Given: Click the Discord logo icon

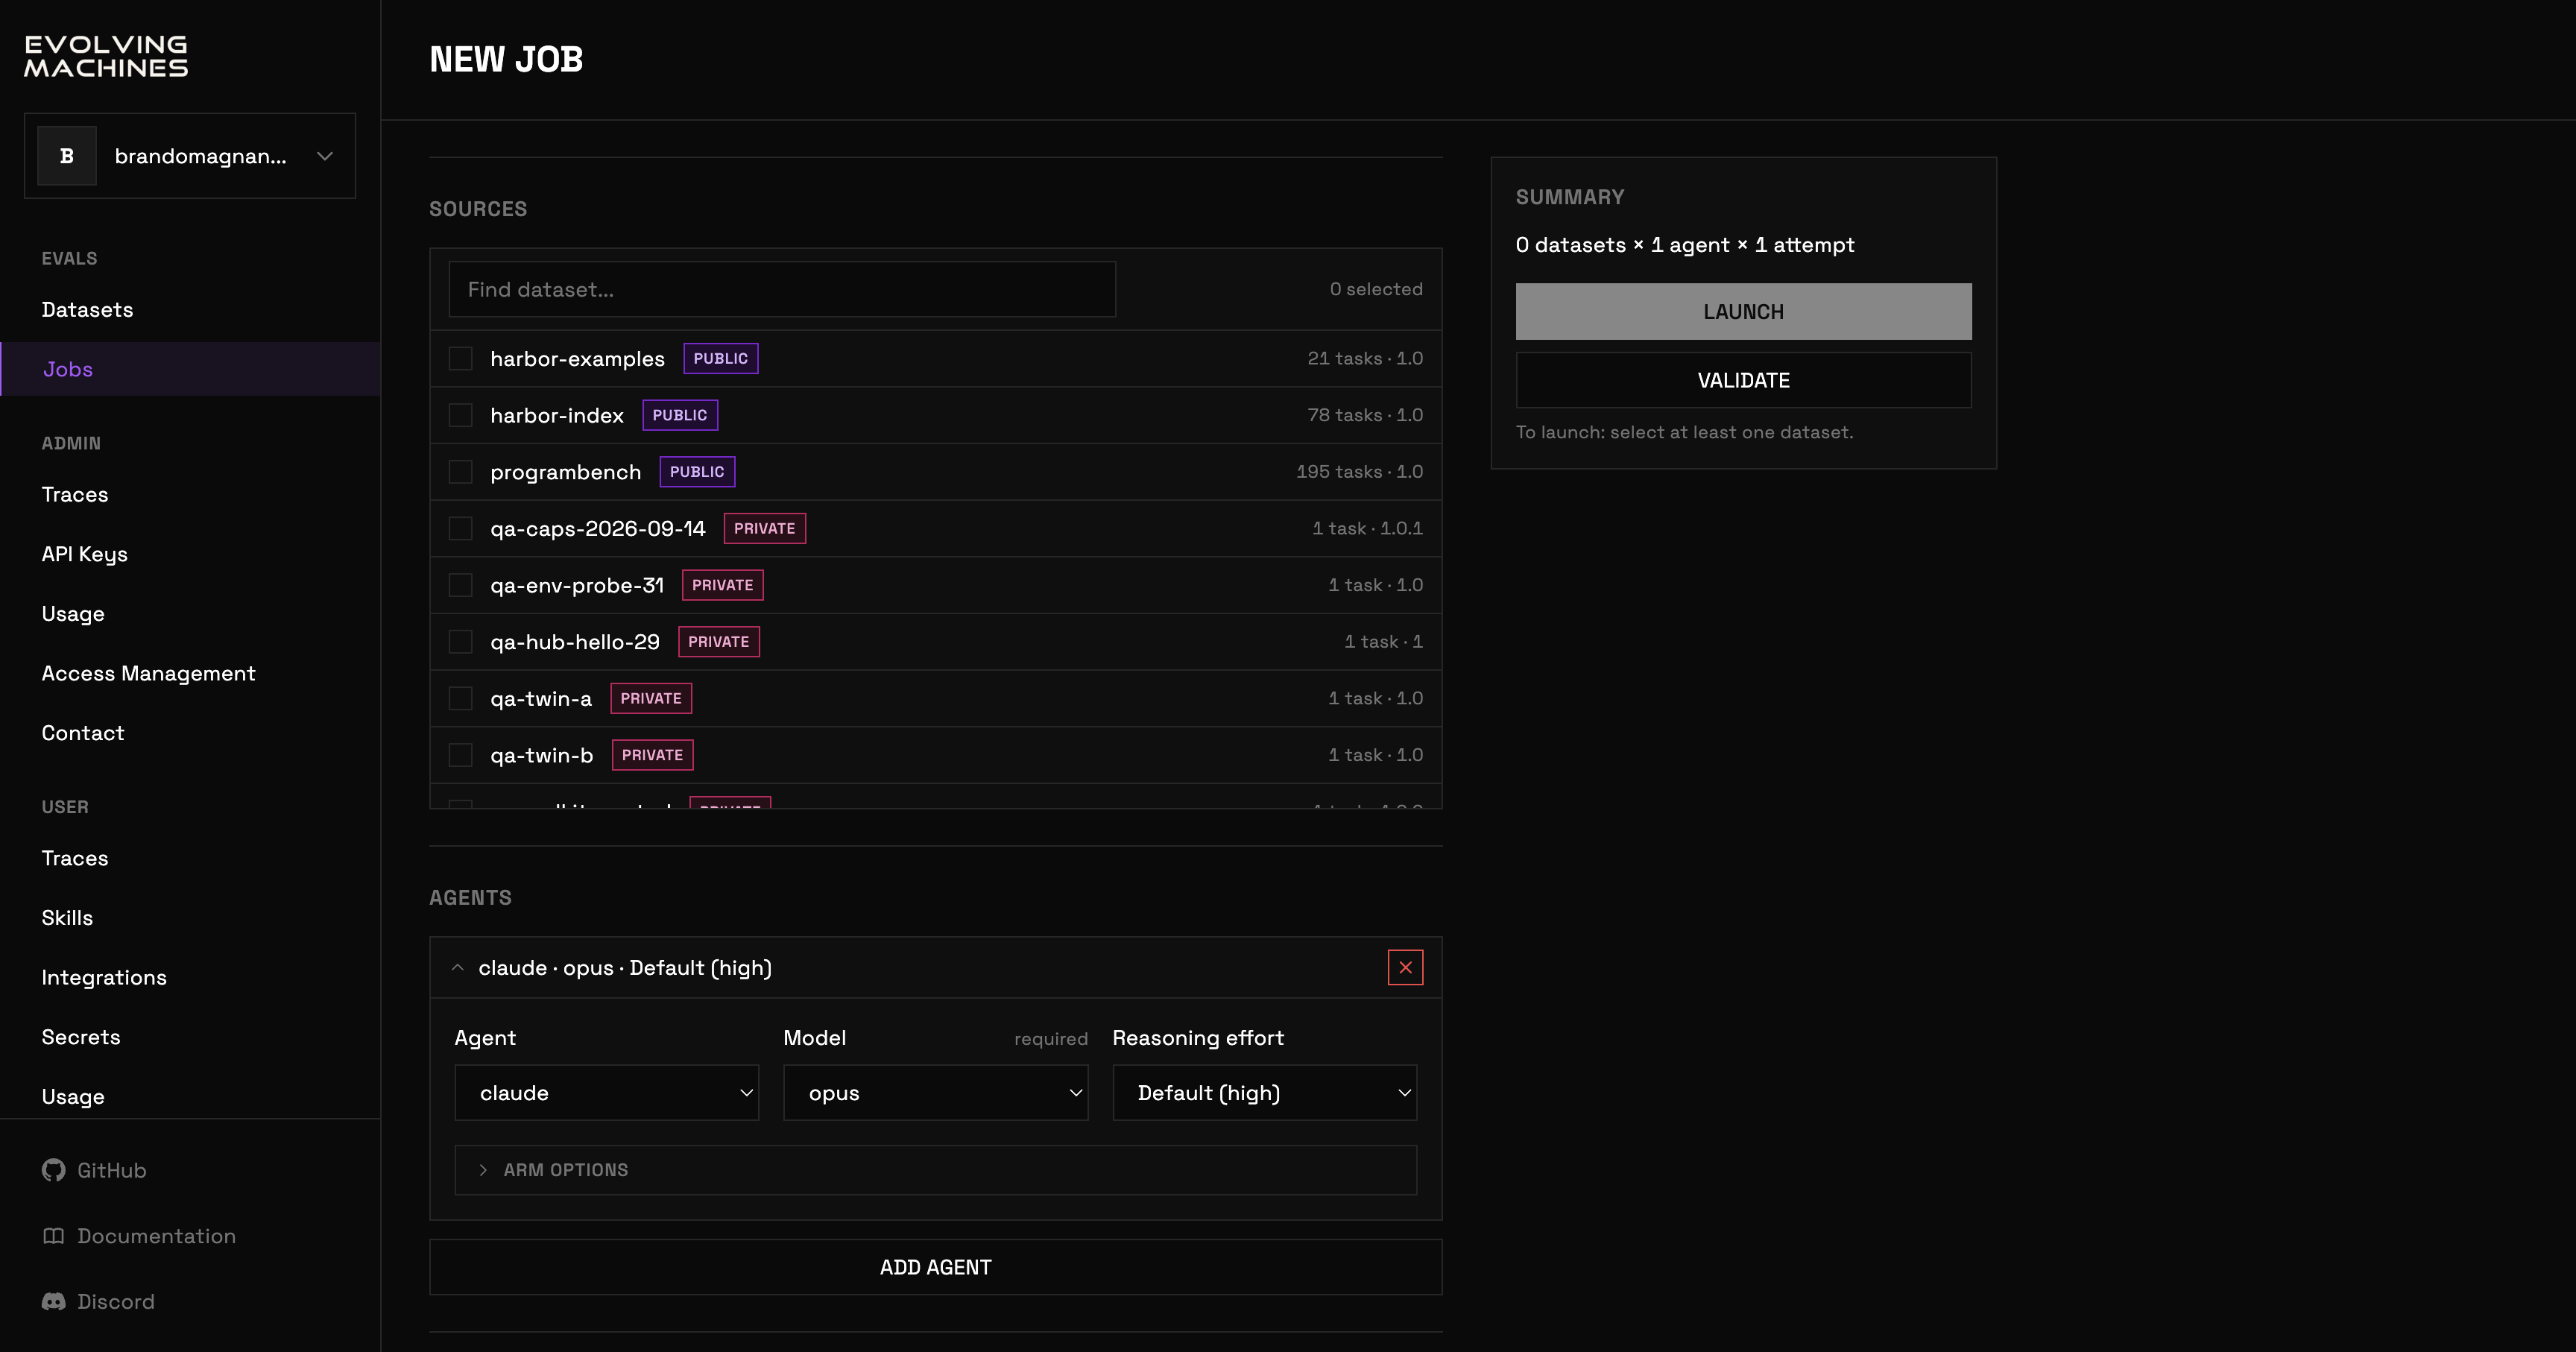Looking at the screenshot, I should (x=53, y=1301).
